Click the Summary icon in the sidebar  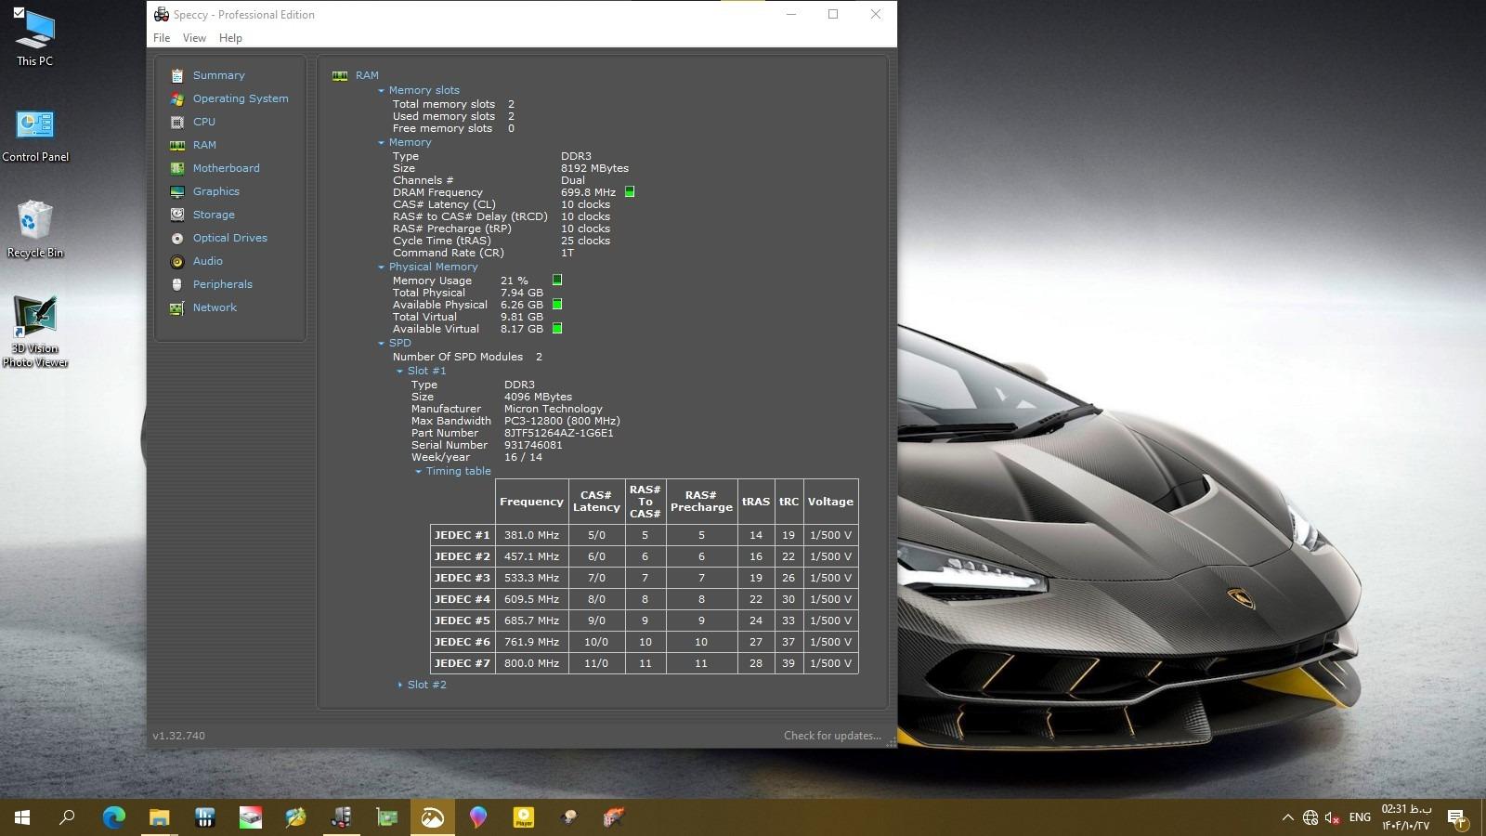point(177,75)
